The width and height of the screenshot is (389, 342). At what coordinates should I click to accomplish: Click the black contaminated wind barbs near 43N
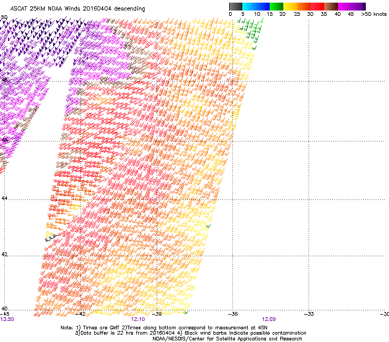coord(51,238)
